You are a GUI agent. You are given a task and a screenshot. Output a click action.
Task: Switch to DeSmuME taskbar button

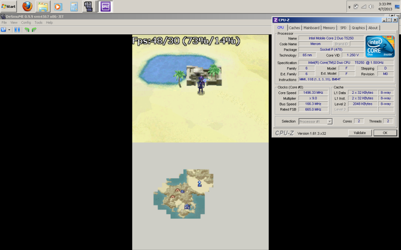tap(89, 6)
